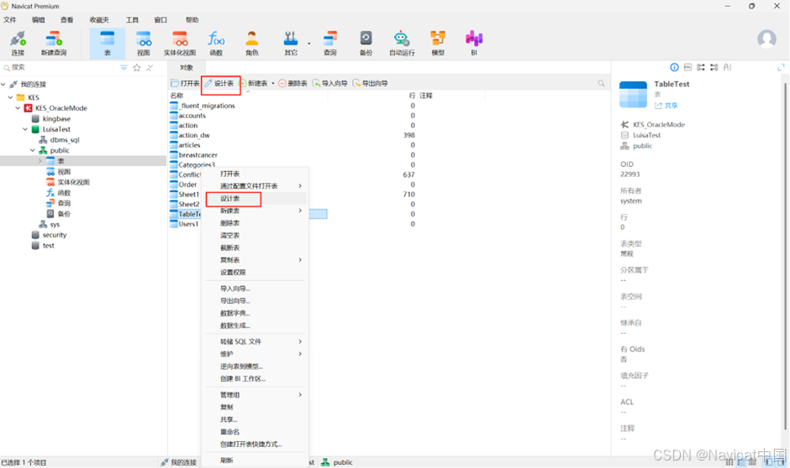790x468 pixels.
Task: Click the user avatar profile icon
Action: (x=766, y=39)
